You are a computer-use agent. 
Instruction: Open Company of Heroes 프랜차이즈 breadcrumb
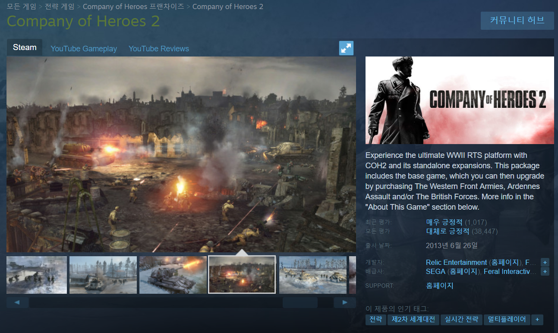click(133, 6)
